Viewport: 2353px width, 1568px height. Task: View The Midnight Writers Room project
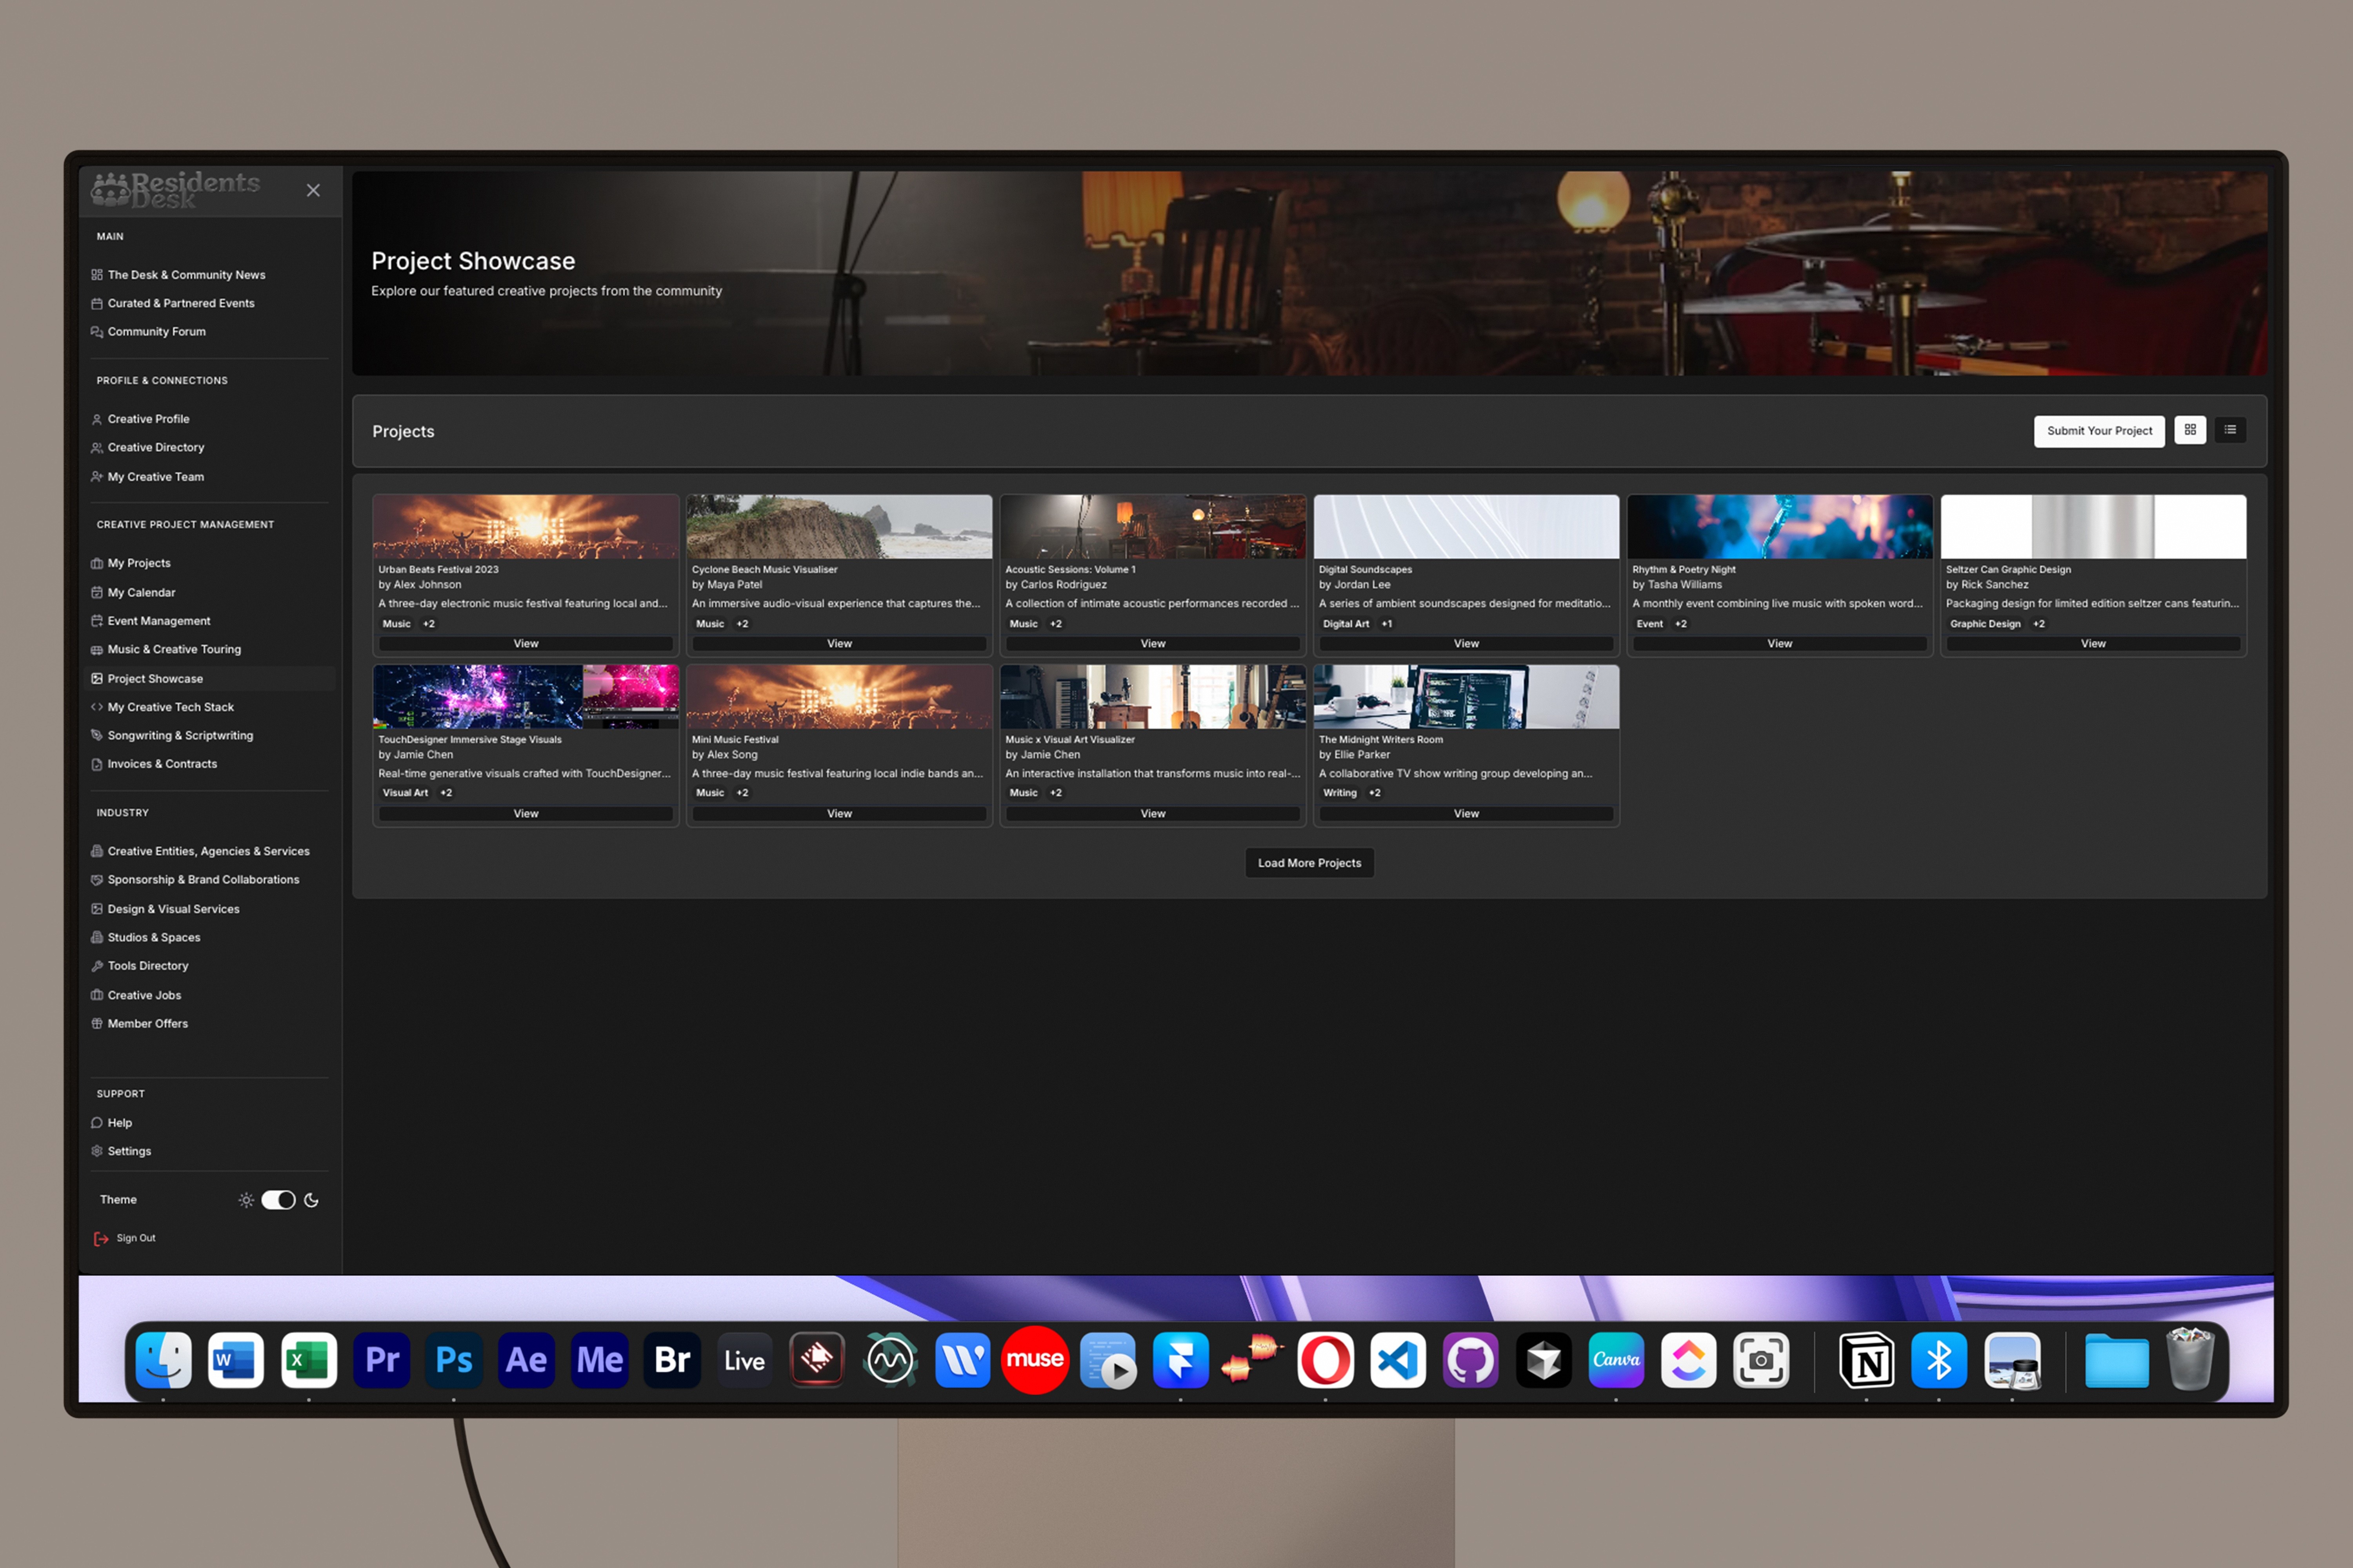pyautogui.click(x=1466, y=814)
